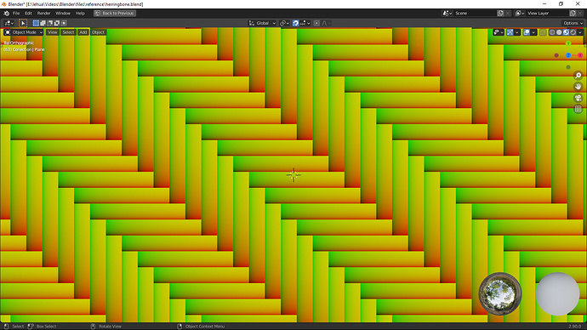Open the File menu
This screenshot has height=330, width=587.
click(16, 13)
